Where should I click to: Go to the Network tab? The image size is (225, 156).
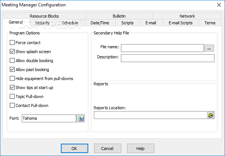187,16
